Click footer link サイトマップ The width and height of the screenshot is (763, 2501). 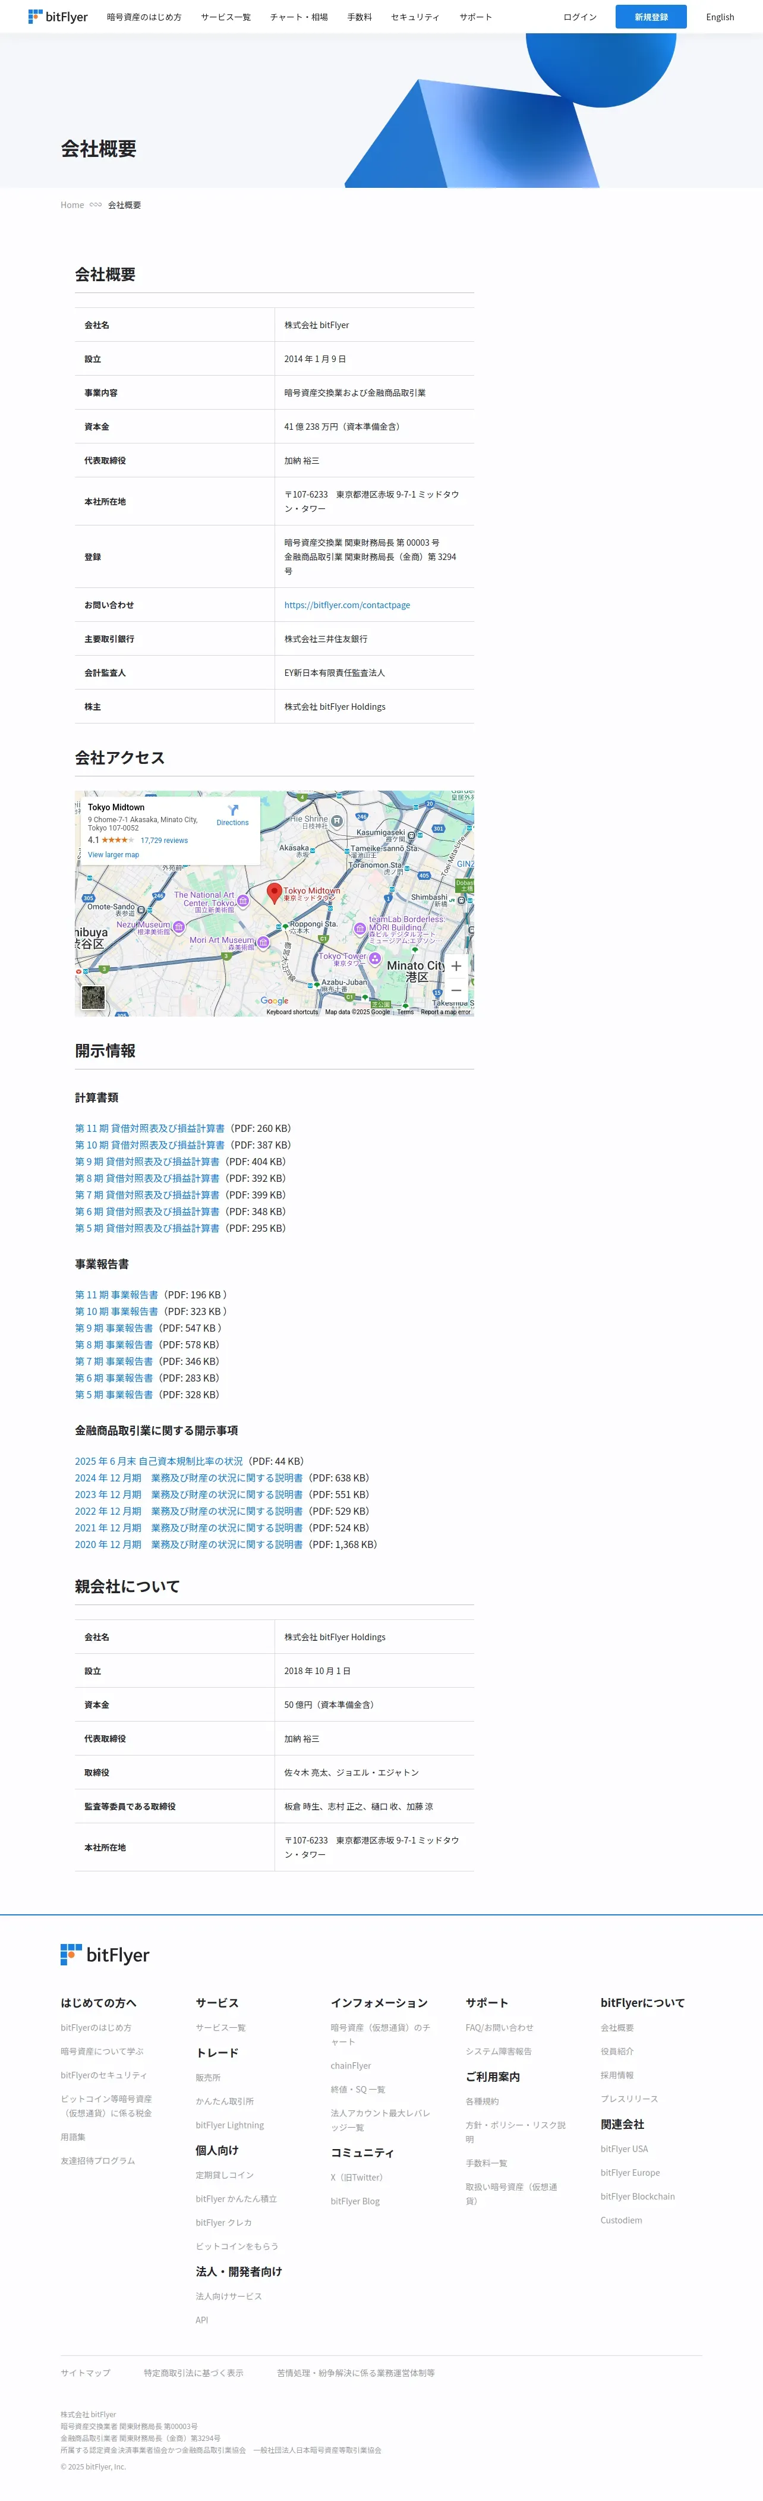pos(86,2373)
